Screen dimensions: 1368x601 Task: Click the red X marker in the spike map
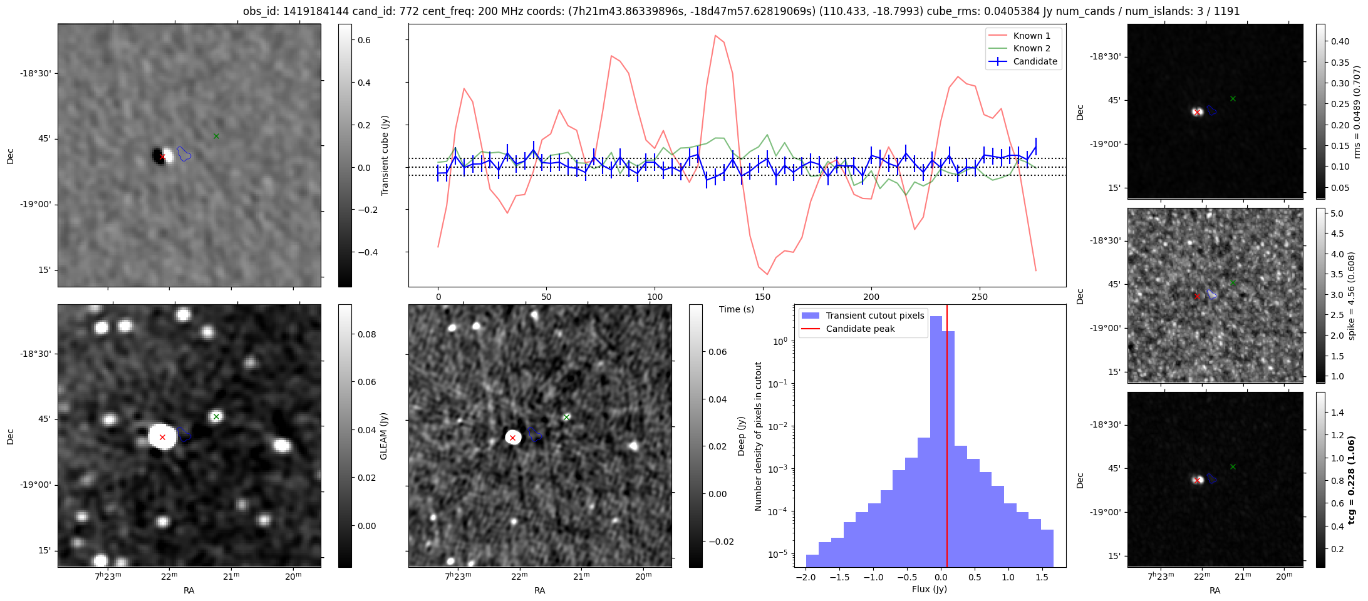point(1197,296)
